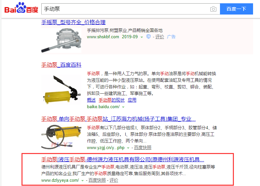Open the 手动泵_百度百科 result title

click(61, 65)
